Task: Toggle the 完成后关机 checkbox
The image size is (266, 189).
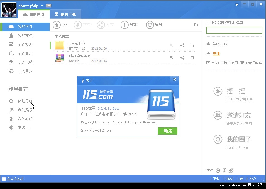Action: click(4, 179)
